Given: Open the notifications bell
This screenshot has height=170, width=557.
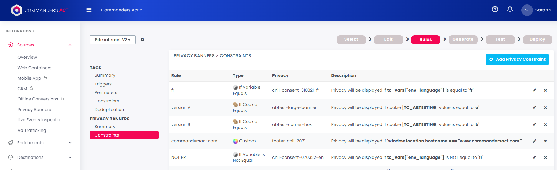Looking at the screenshot, I should pos(510,9).
